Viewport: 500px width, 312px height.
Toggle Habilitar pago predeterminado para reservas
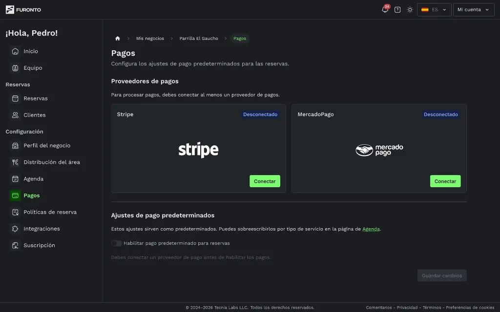tap(116, 243)
